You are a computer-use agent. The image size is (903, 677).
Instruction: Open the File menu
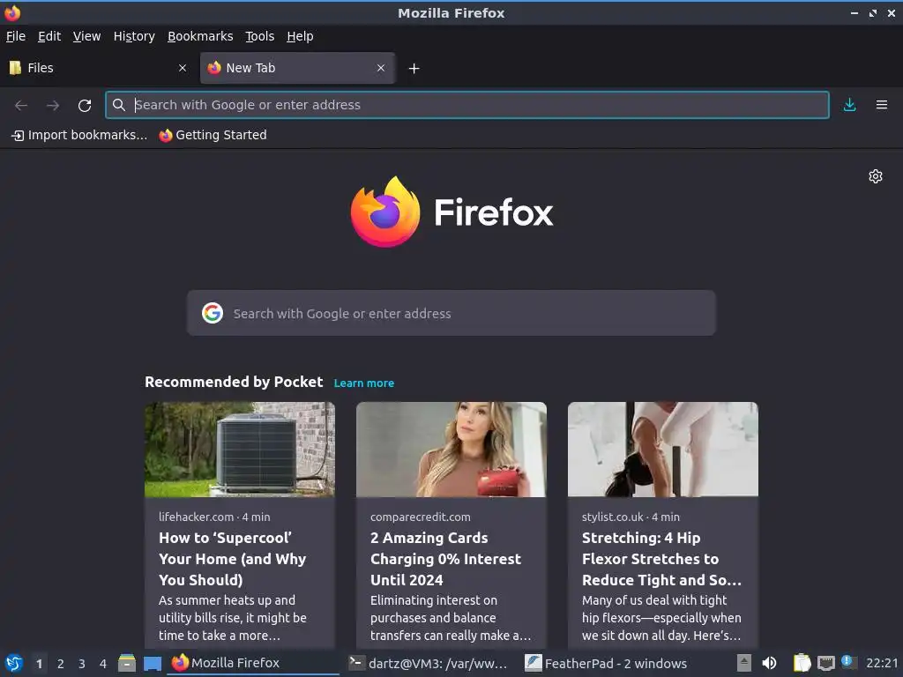[x=16, y=36]
